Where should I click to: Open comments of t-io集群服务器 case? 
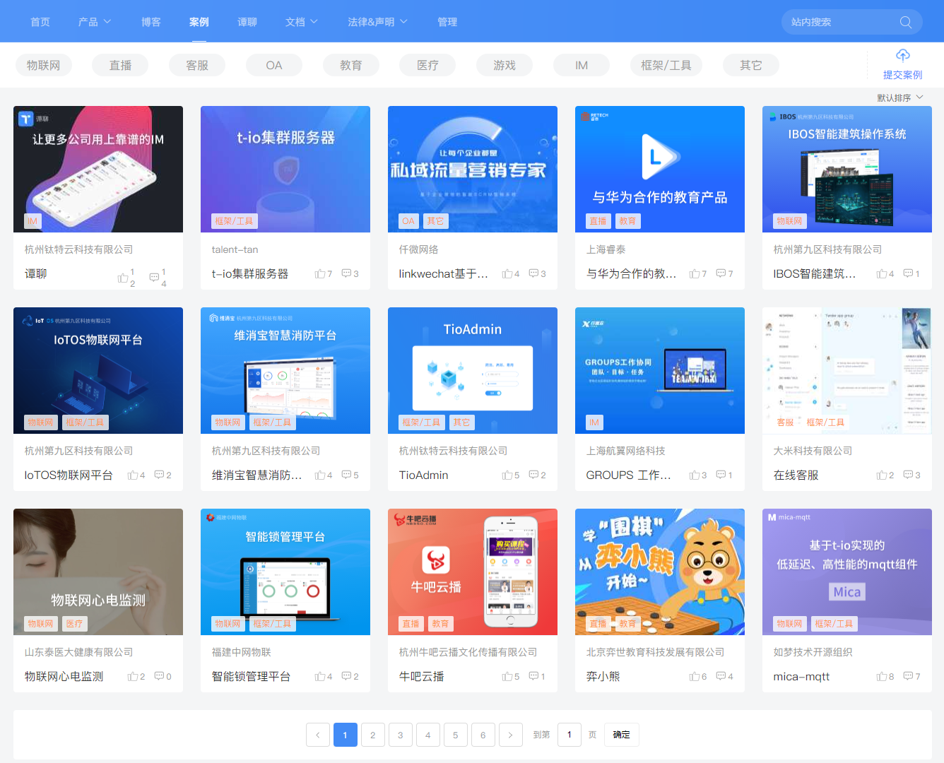(x=346, y=273)
